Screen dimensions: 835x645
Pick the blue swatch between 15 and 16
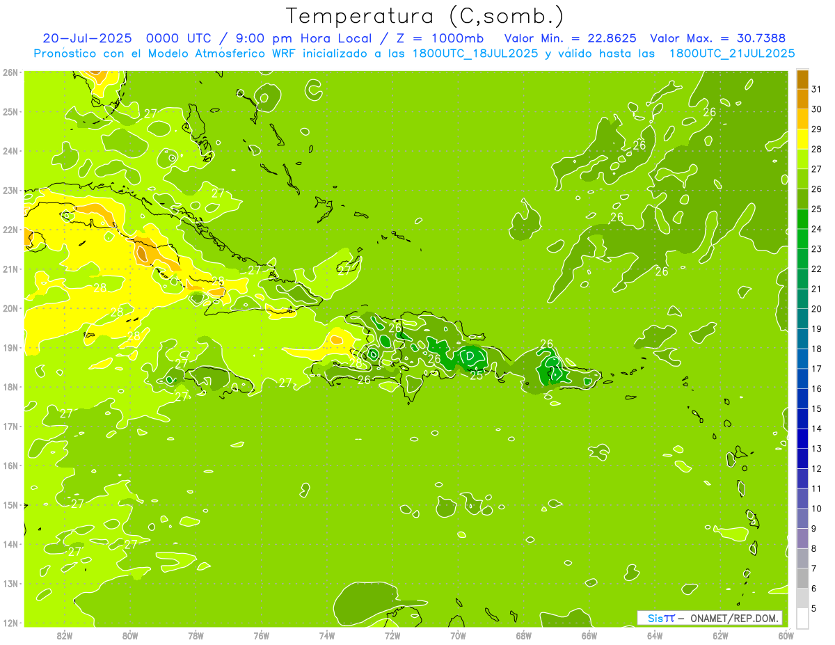coord(802,399)
